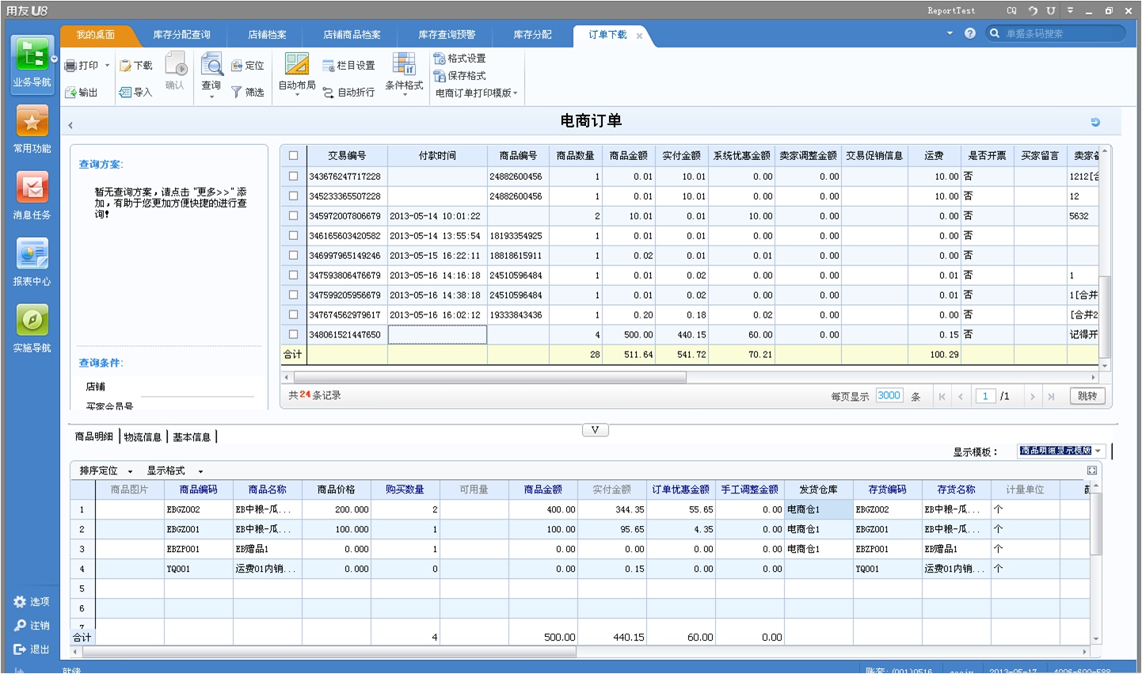Check the box for order 346997965149246

pyautogui.click(x=293, y=255)
